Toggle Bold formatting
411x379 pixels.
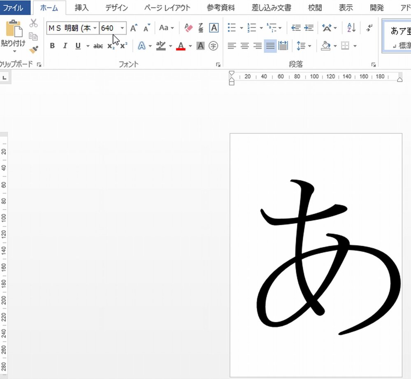(x=52, y=46)
